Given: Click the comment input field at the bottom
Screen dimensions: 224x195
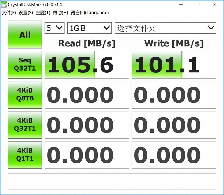Looking at the screenshot, I should [112, 182].
